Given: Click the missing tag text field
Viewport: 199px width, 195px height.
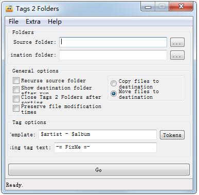Looking at the screenshot, I should (x=105, y=148).
